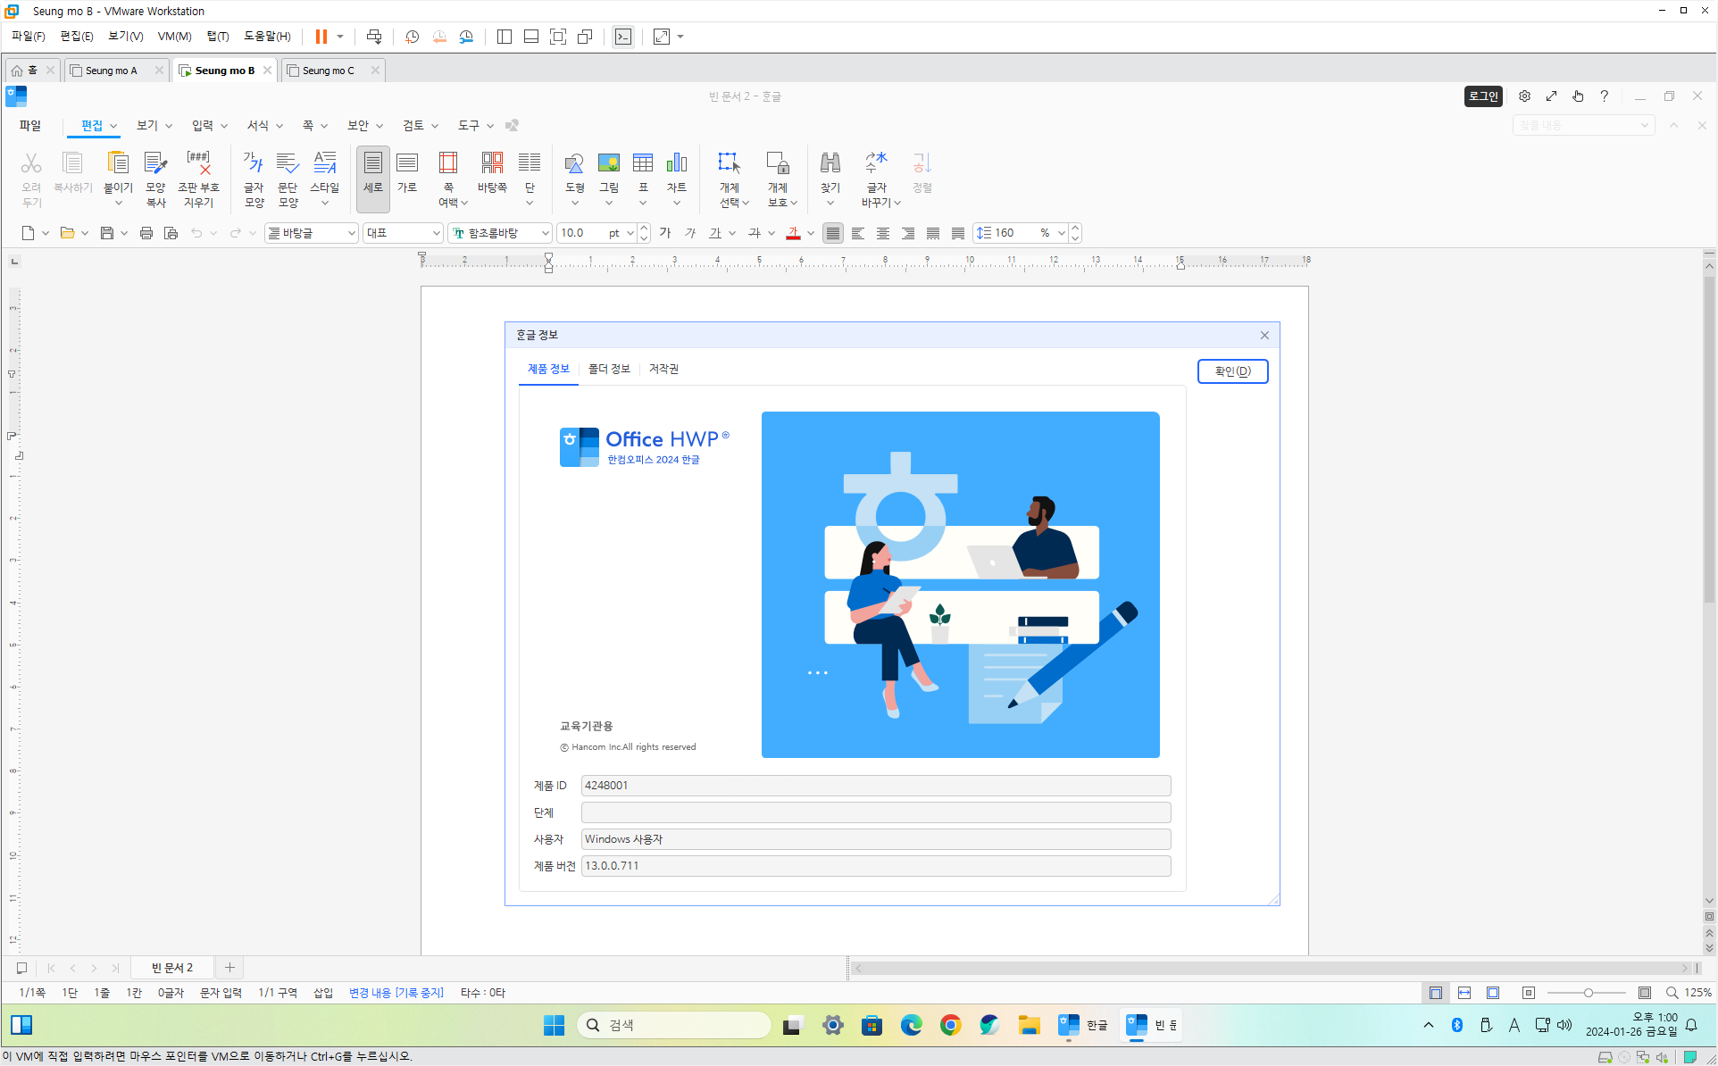Click the Picture (그림) insert icon

click(608, 164)
